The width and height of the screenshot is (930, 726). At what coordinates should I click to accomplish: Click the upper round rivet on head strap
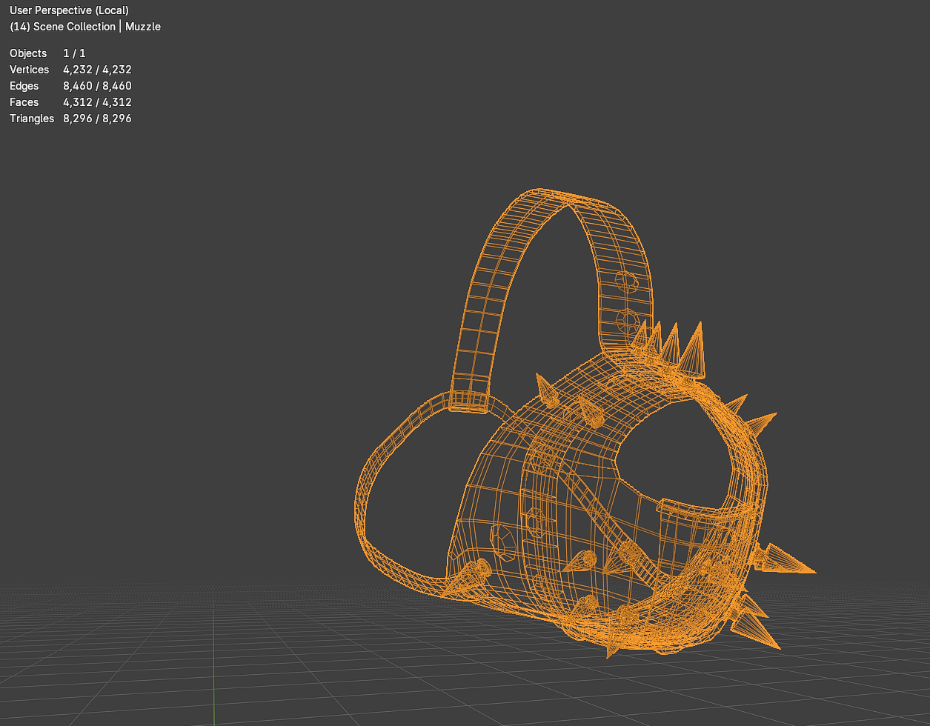pyautogui.click(x=626, y=282)
